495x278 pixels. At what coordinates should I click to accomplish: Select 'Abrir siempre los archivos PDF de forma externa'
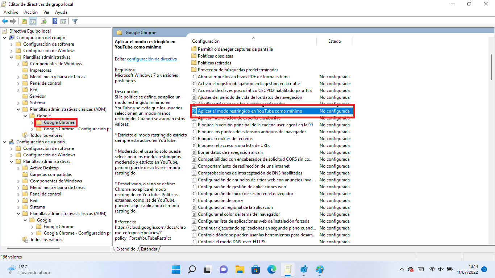coord(244,77)
